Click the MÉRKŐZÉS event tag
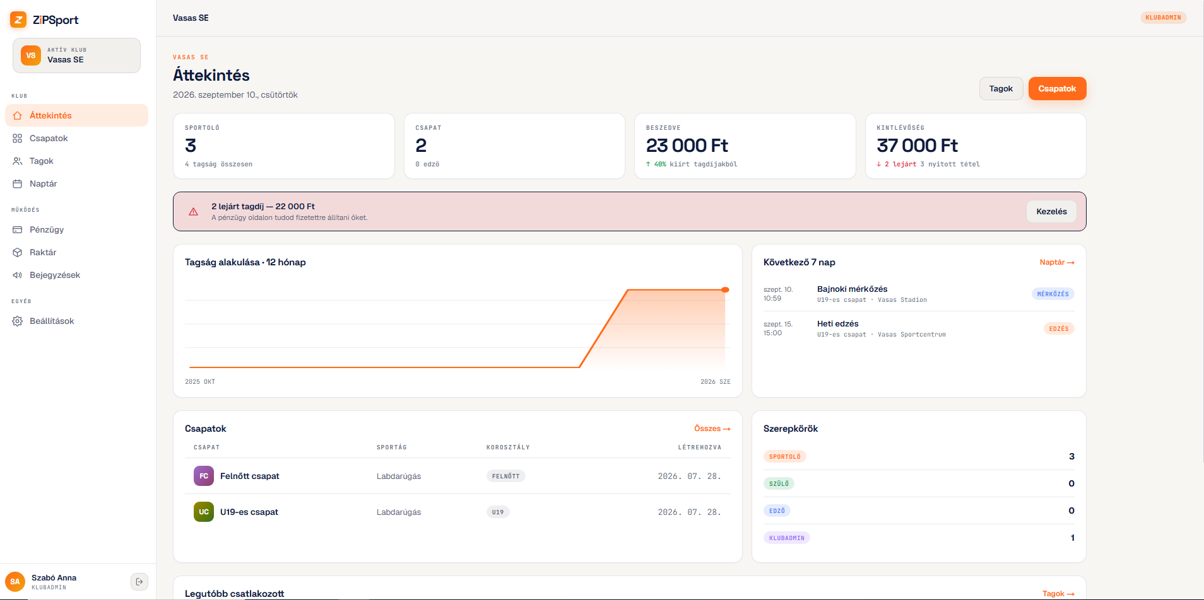The image size is (1204, 600). coord(1053,294)
